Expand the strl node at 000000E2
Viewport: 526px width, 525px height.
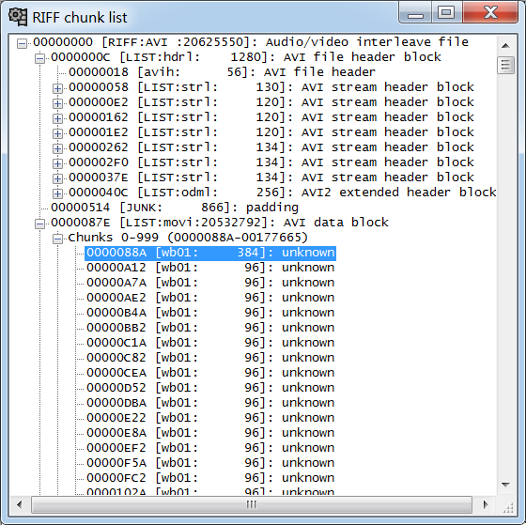57,103
